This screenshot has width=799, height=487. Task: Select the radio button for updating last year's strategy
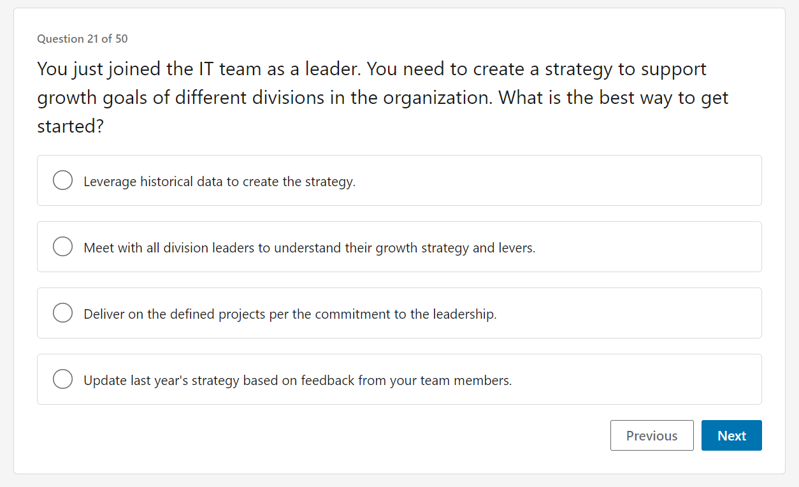click(62, 379)
